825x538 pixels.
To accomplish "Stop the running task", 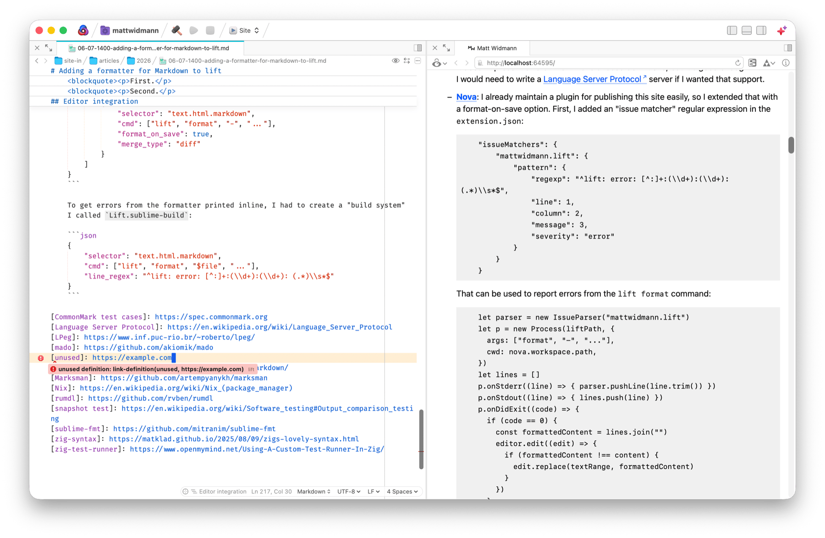I will coord(210,30).
